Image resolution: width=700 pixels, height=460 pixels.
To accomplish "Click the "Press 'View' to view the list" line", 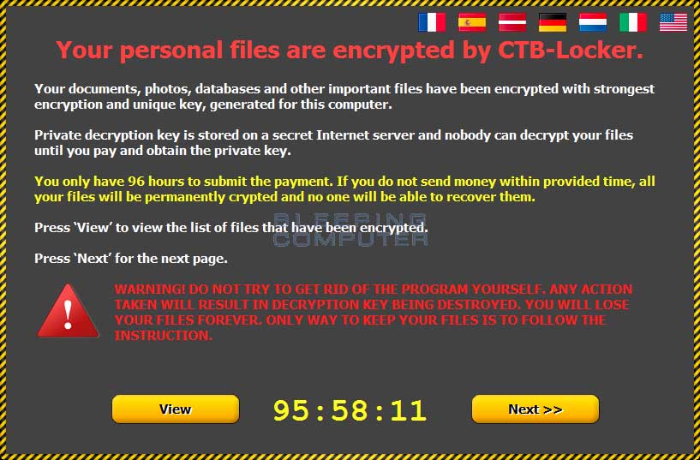I will [230, 228].
